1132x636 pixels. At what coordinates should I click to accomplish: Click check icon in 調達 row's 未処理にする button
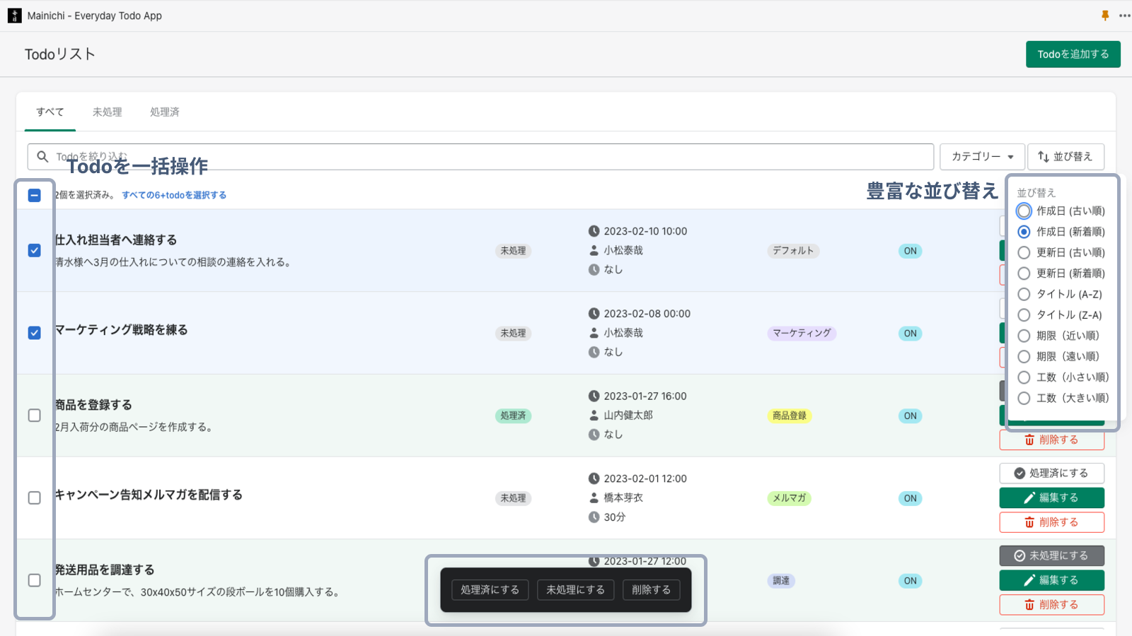pyautogui.click(x=1020, y=556)
